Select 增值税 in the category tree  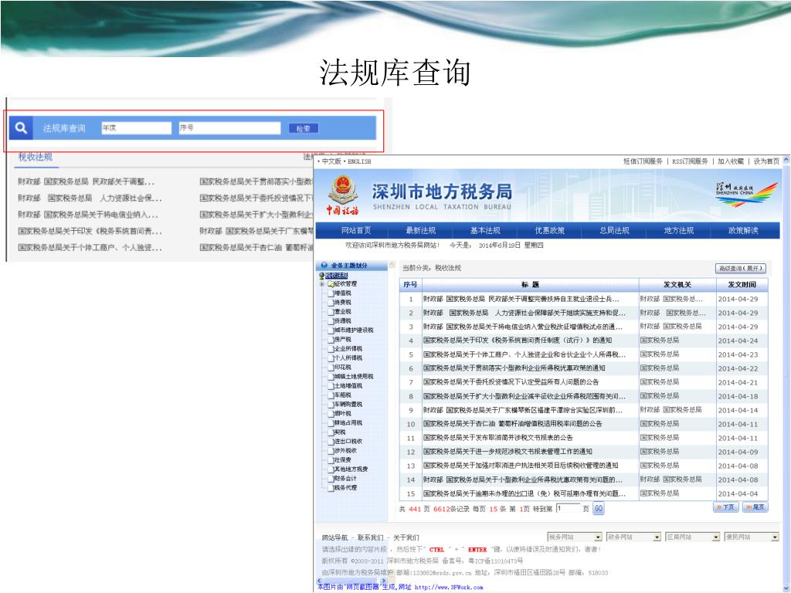point(342,293)
